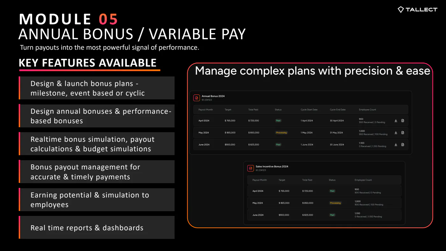Click the Payout Month header in Annual Bonus table
The width and height of the screenshot is (446, 251).
click(x=205, y=110)
